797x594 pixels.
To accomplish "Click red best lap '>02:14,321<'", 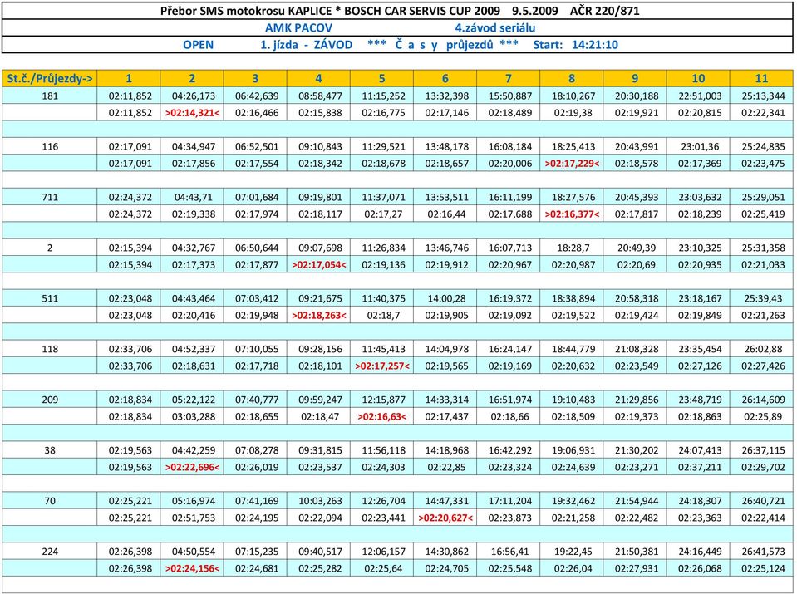I will pos(192,113).
